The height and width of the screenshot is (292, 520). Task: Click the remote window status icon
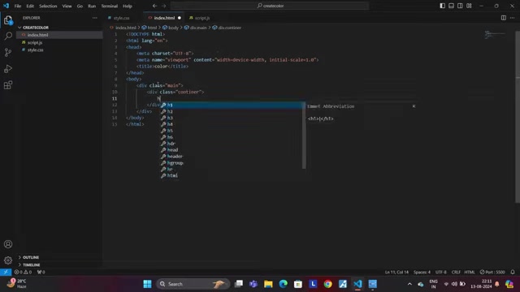click(6, 272)
